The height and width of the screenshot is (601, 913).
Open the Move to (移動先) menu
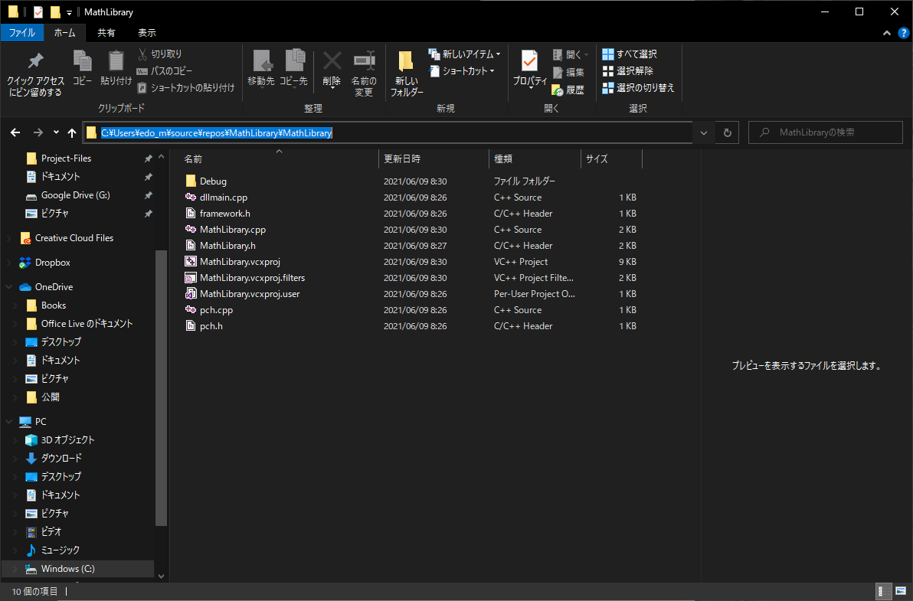tap(261, 68)
